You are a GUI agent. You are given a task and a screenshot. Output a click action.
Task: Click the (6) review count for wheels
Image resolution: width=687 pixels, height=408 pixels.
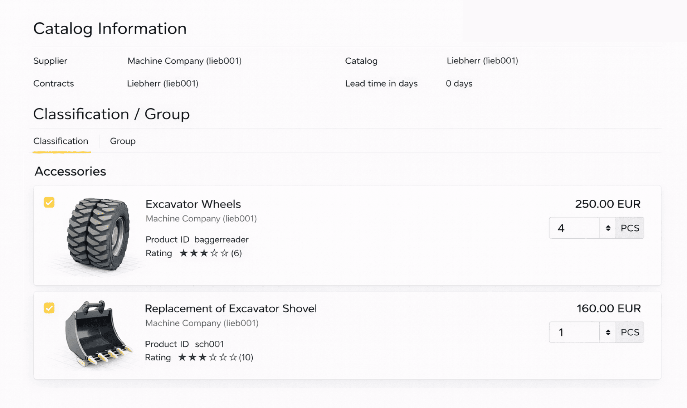pos(237,253)
